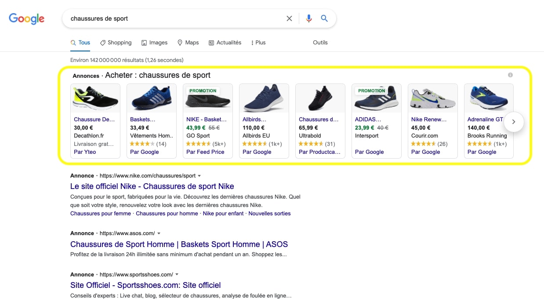The image size is (544, 305).
Task: Click the 'Par Yteo' link
Action: click(x=85, y=152)
